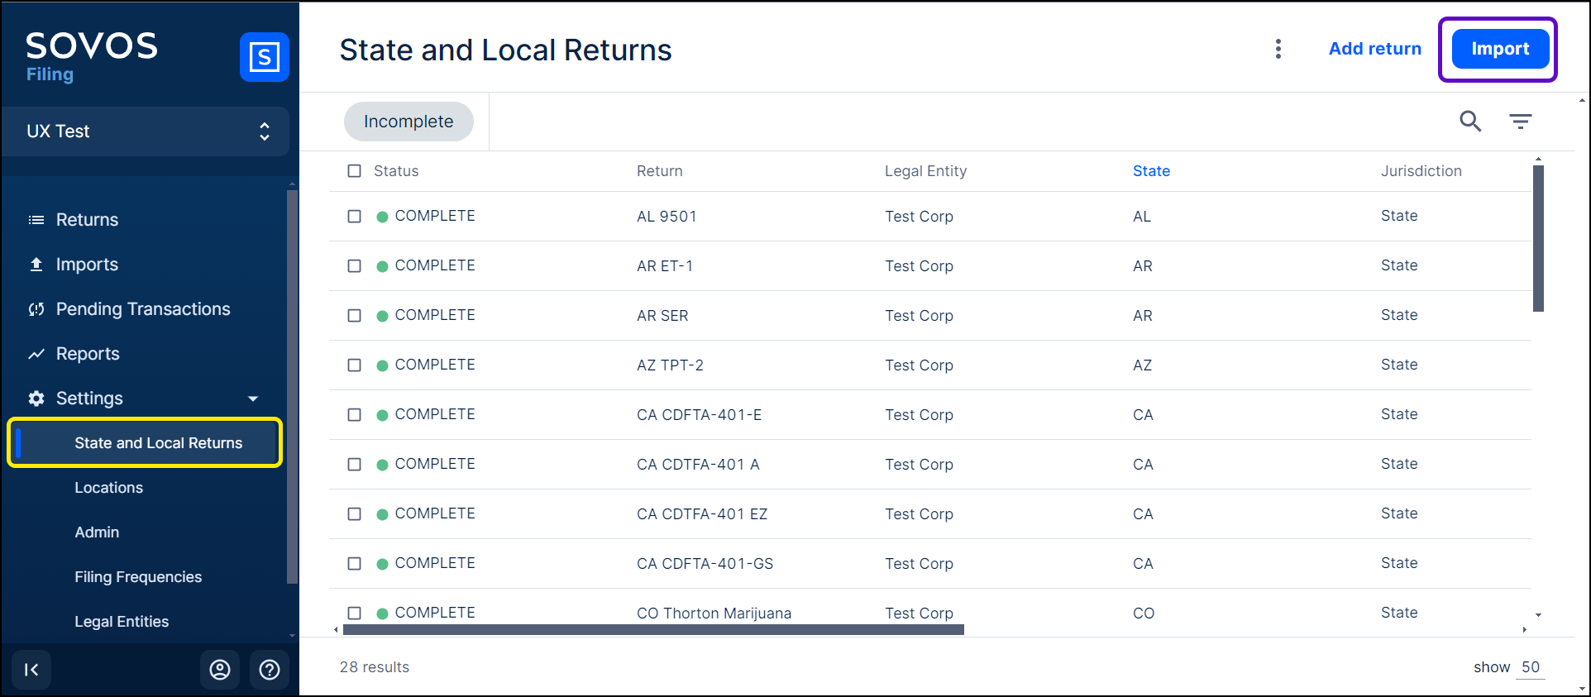This screenshot has width=1591, height=697.
Task: Toggle the select-all Status header checkbox
Action: click(x=355, y=171)
